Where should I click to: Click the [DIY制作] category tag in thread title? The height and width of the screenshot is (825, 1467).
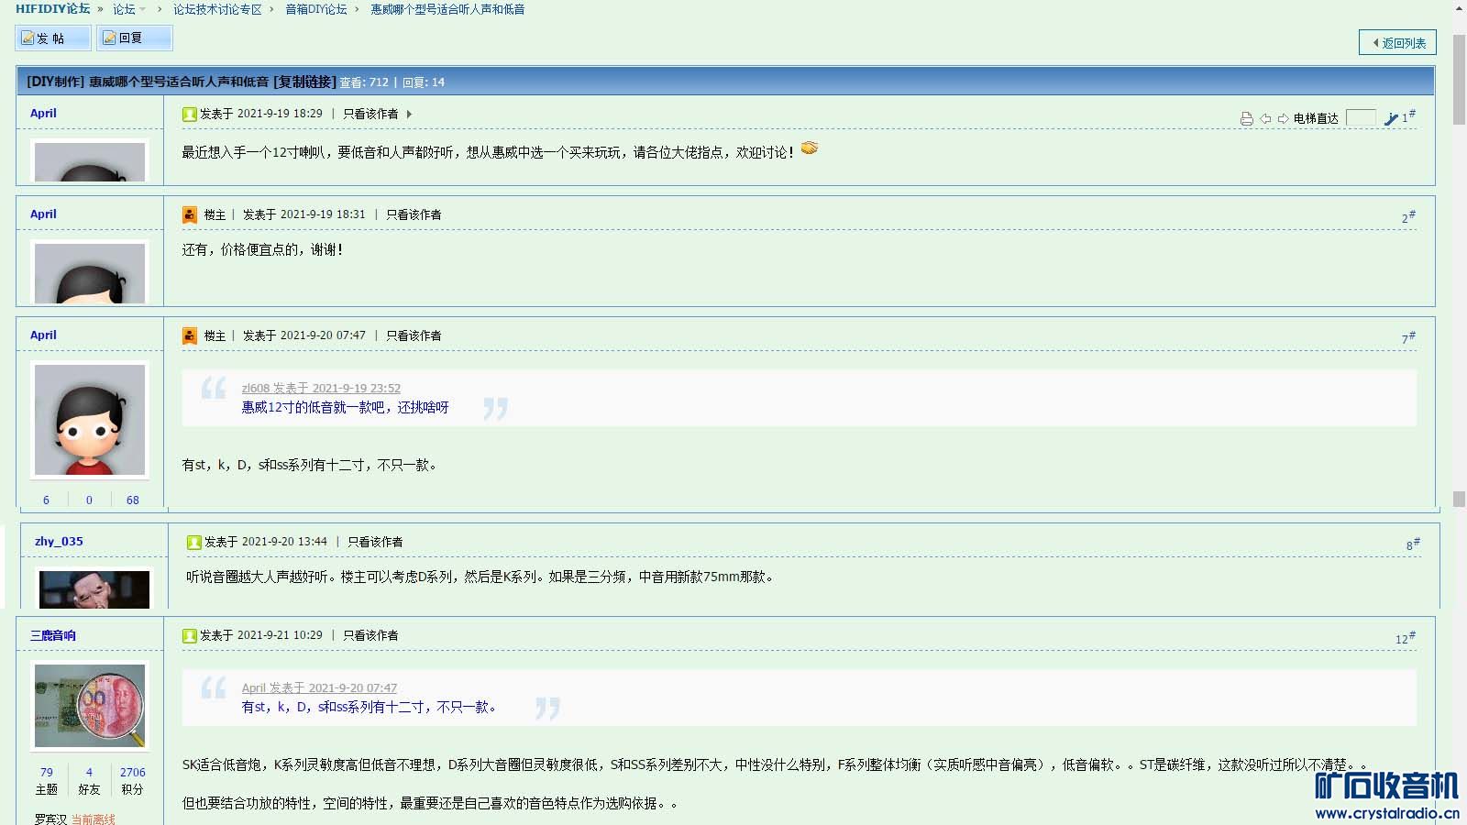55,82
